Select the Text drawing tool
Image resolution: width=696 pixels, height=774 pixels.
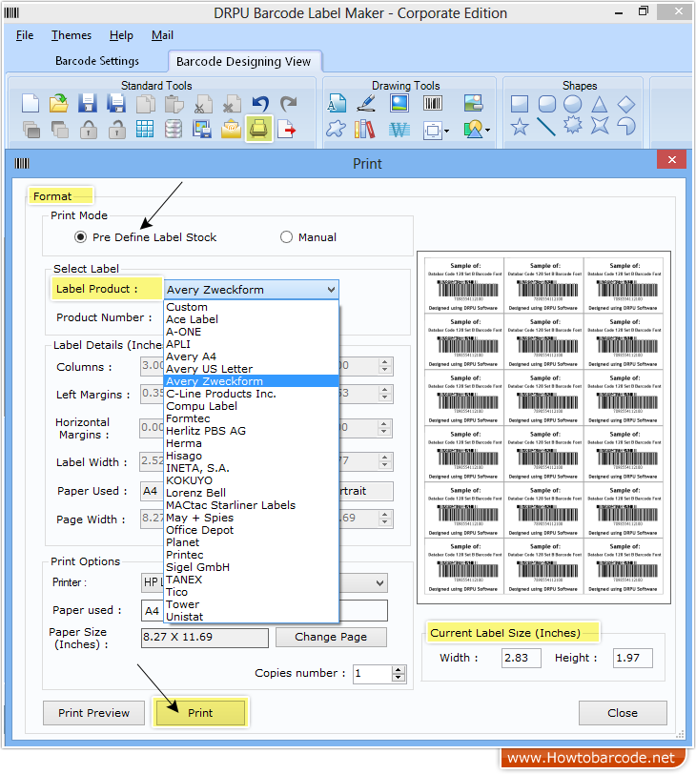point(337,104)
